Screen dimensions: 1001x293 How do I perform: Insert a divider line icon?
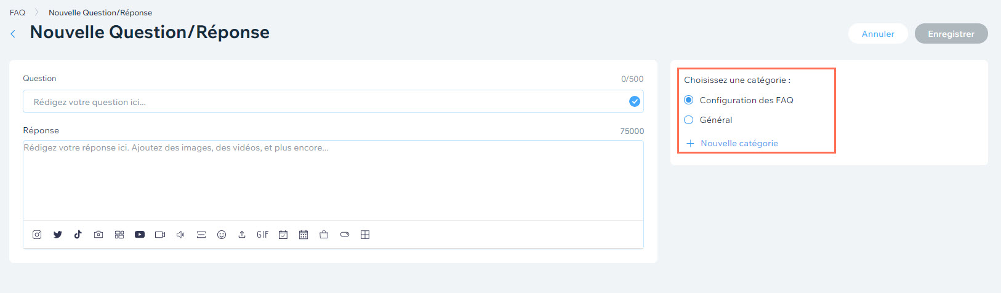coord(201,235)
